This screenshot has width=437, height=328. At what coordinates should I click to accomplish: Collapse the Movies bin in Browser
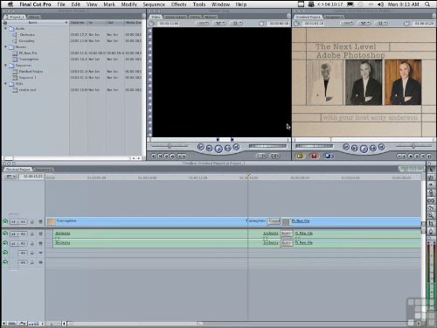click(x=5, y=47)
